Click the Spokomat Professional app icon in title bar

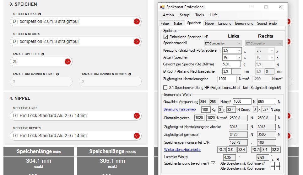coord(162,7)
